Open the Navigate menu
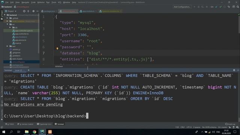This screenshot has height=135, width=240. [25, 3]
